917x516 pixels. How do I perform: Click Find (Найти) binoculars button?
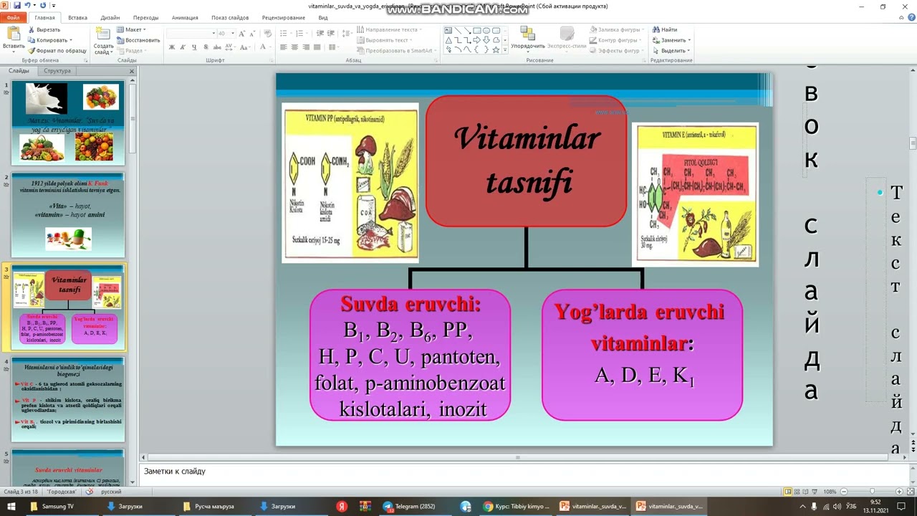point(665,29)
